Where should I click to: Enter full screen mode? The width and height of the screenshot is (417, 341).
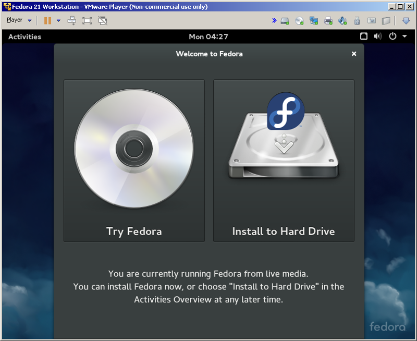pyautogui.click(x=87, y=20)
